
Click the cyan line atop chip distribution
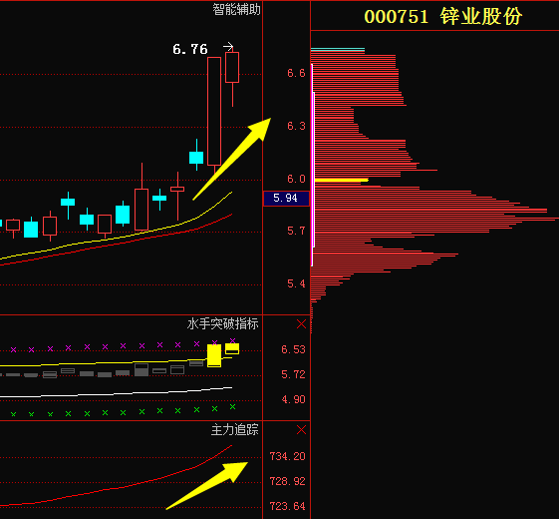338,49
